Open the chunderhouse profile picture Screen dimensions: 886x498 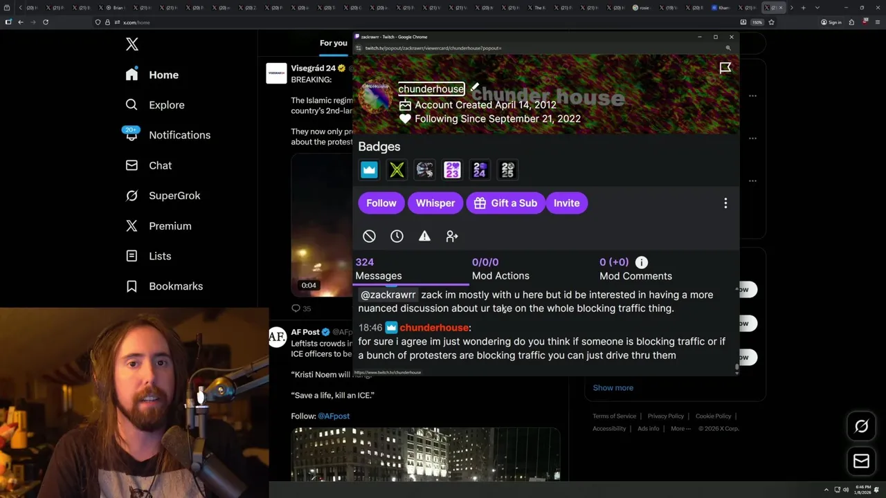(x=375, y=97)
